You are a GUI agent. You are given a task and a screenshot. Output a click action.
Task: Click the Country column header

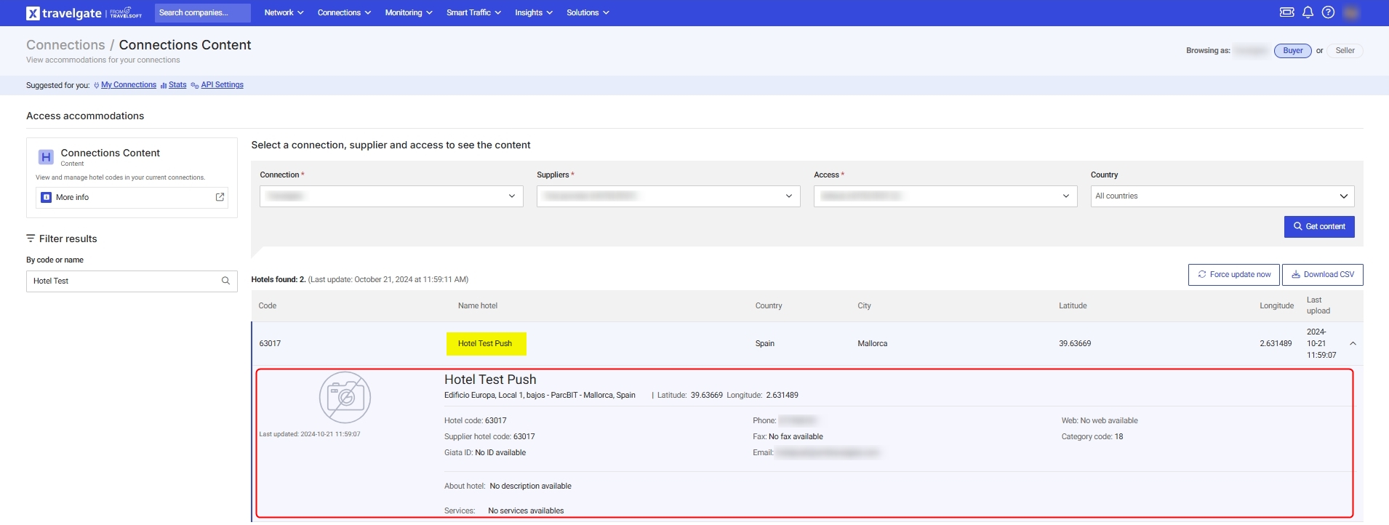point(769,306)
